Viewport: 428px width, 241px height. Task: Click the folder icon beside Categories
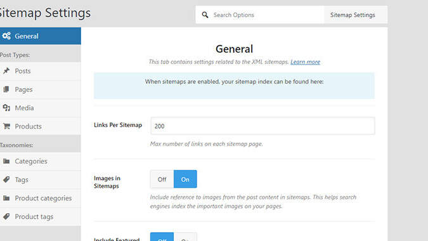(6, 161)
